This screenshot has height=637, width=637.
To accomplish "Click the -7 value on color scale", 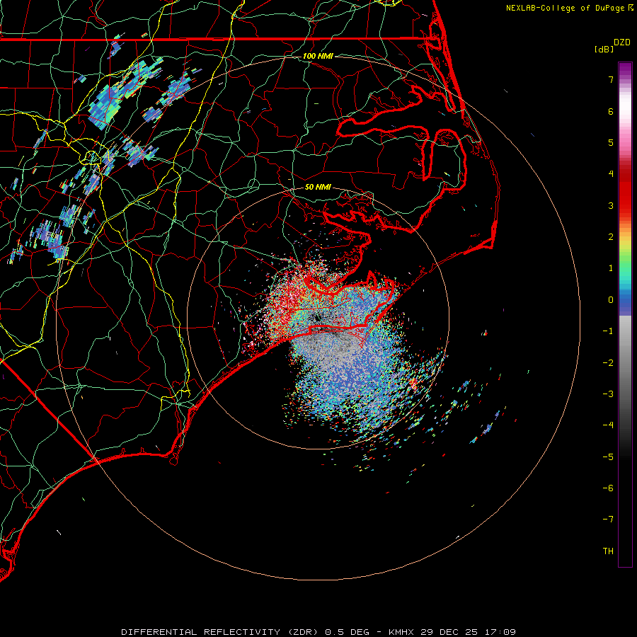I will [x=608, y=520].
